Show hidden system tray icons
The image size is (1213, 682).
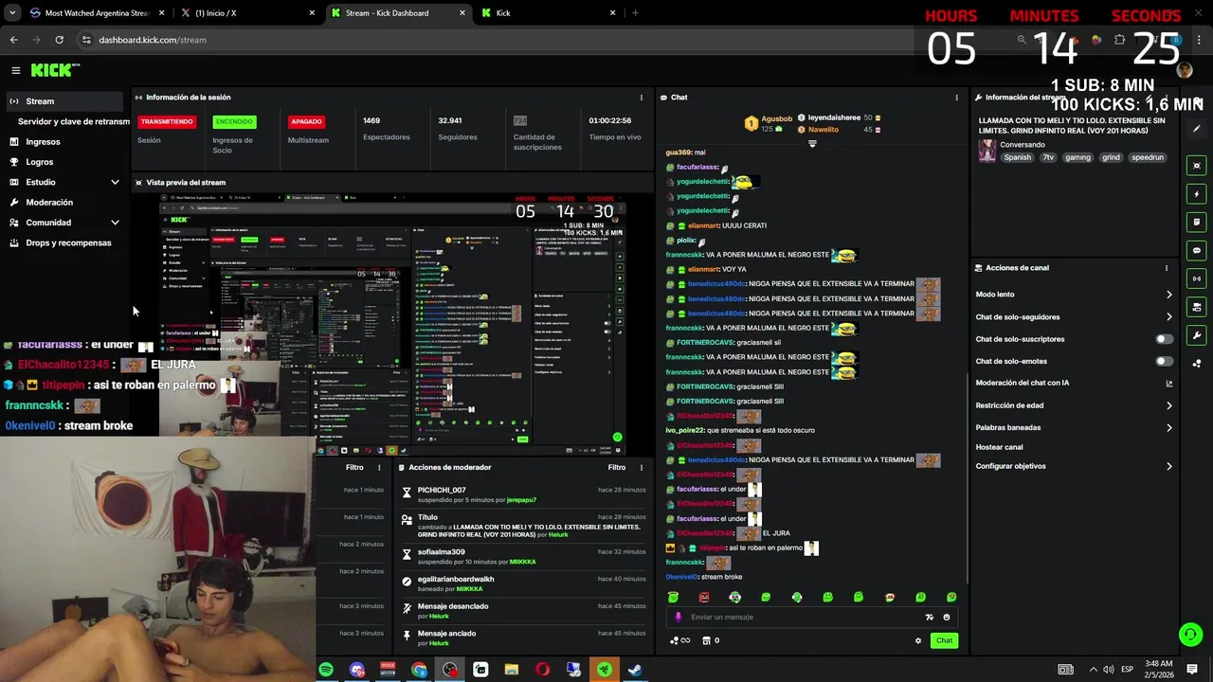[1093, 670]
